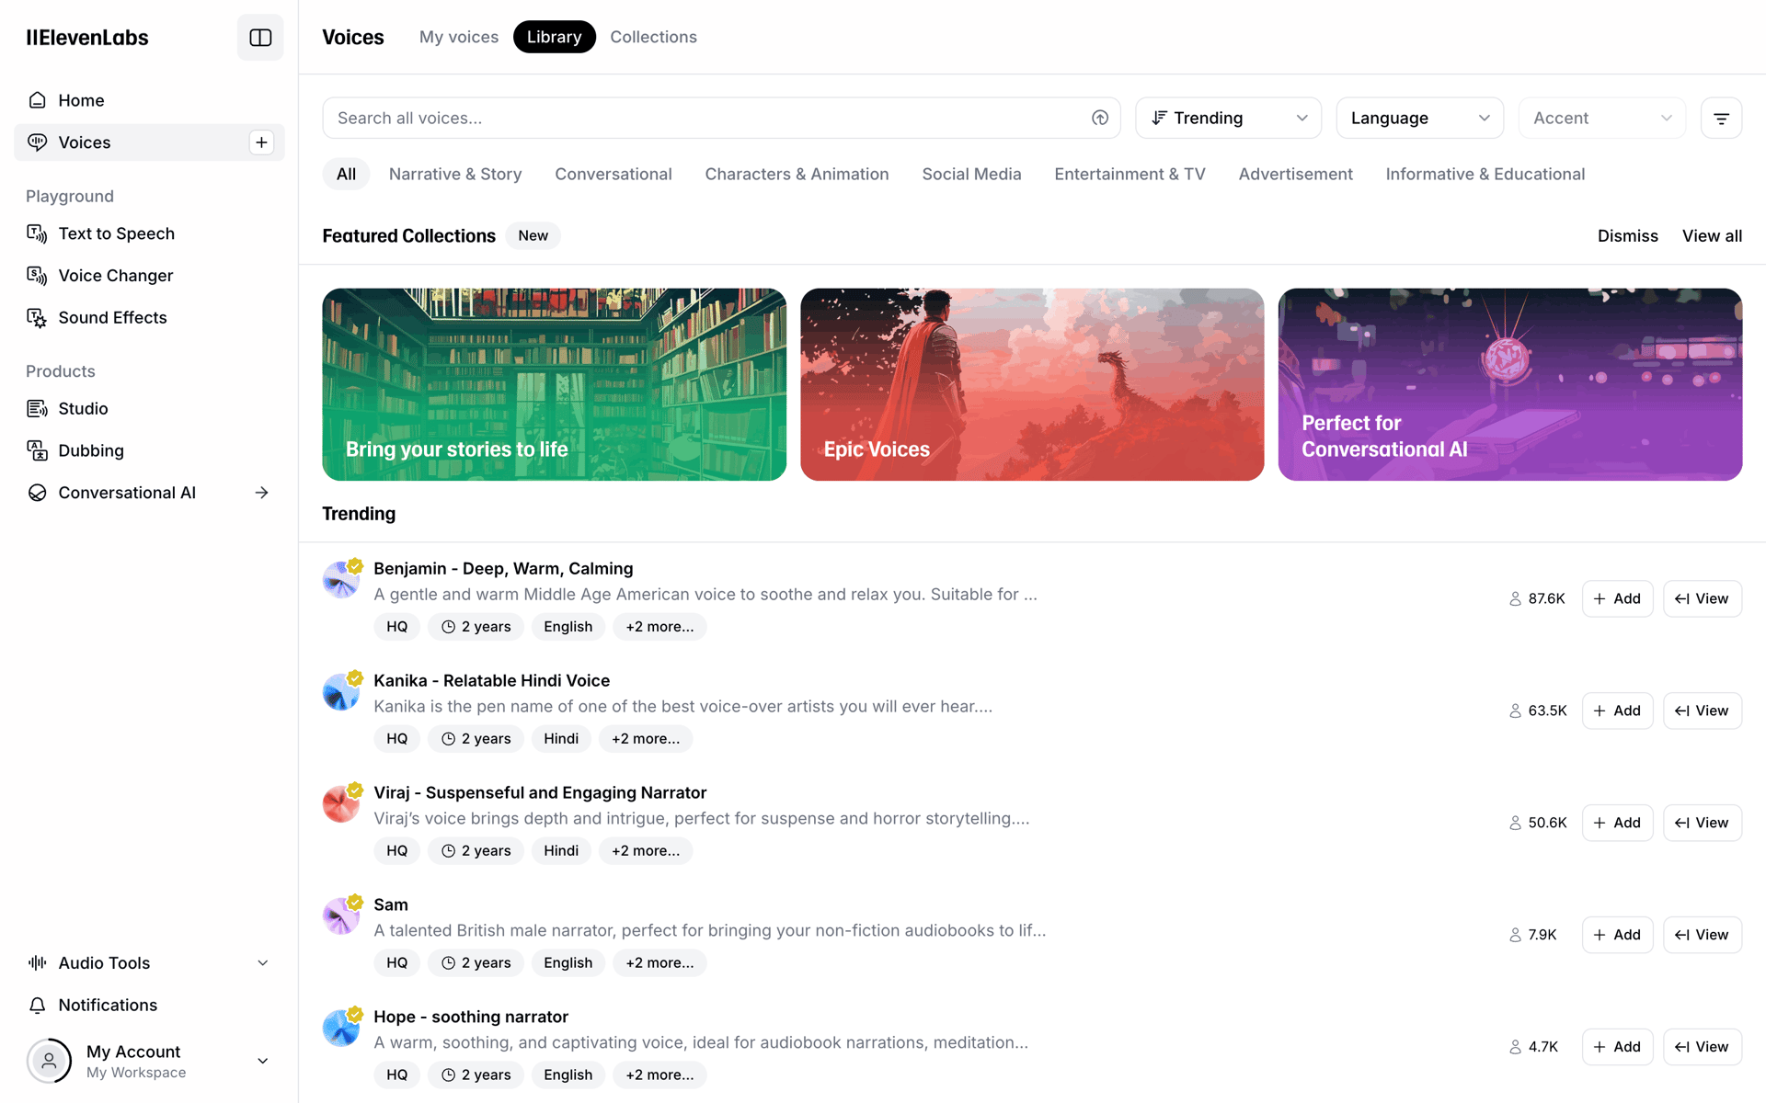Click View all collections link
The width and height of the screenshot is (1766, 1103).
coord(1712,236)
